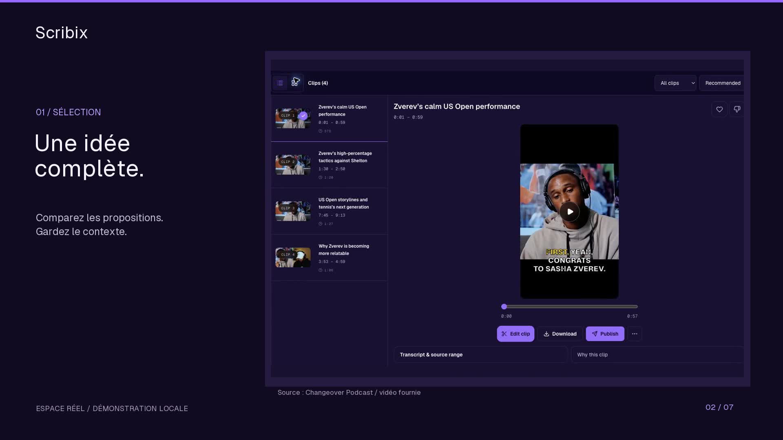Select US Open storylines clip
The image size is (783, 440).
(x=329, y=211)
